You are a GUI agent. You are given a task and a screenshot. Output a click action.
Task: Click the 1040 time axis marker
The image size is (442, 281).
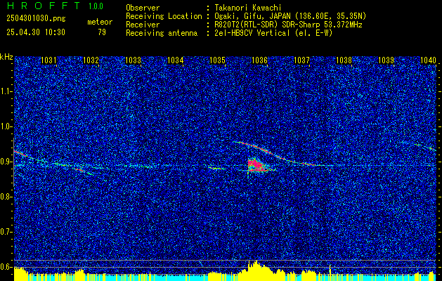coord(428,60)
